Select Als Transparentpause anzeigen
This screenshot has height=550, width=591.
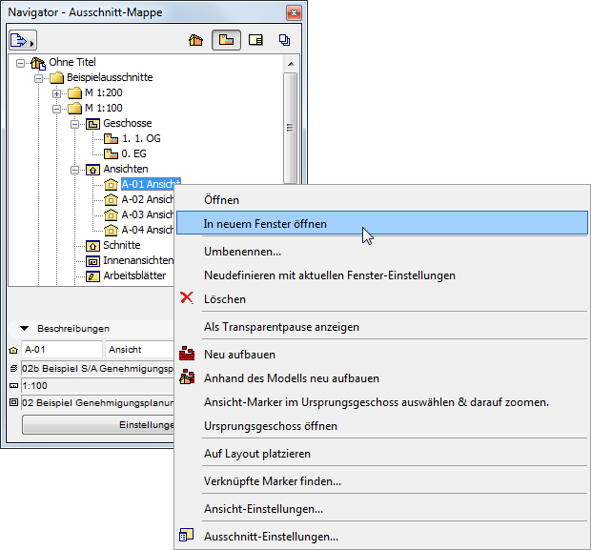point(382,327)
